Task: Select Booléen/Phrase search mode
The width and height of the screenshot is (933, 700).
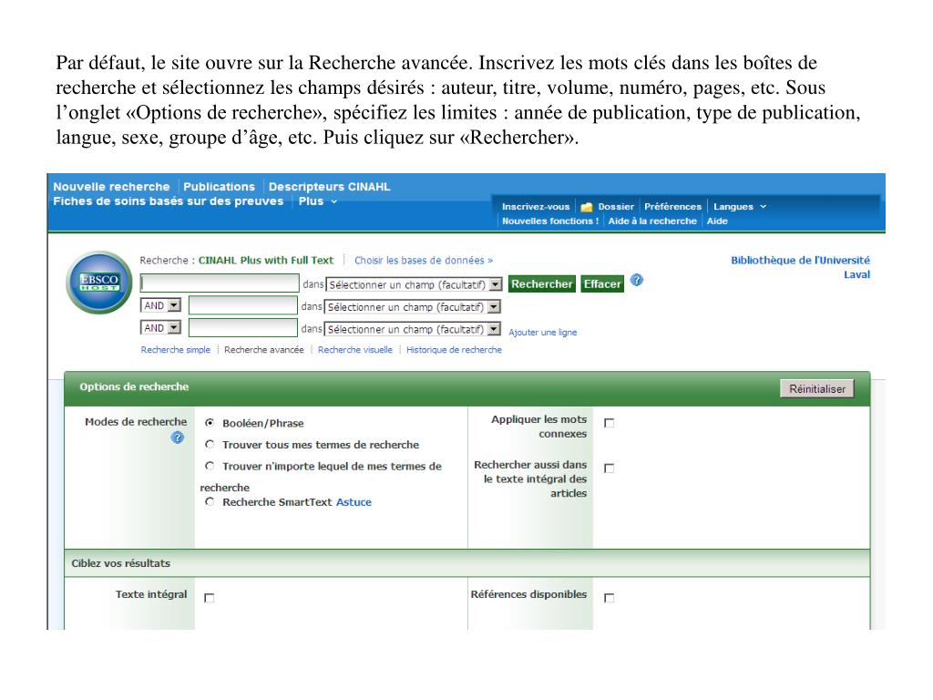Action: [x=210, y=423]
